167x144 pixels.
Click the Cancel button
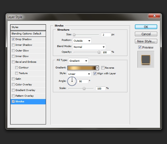point(146,34)
